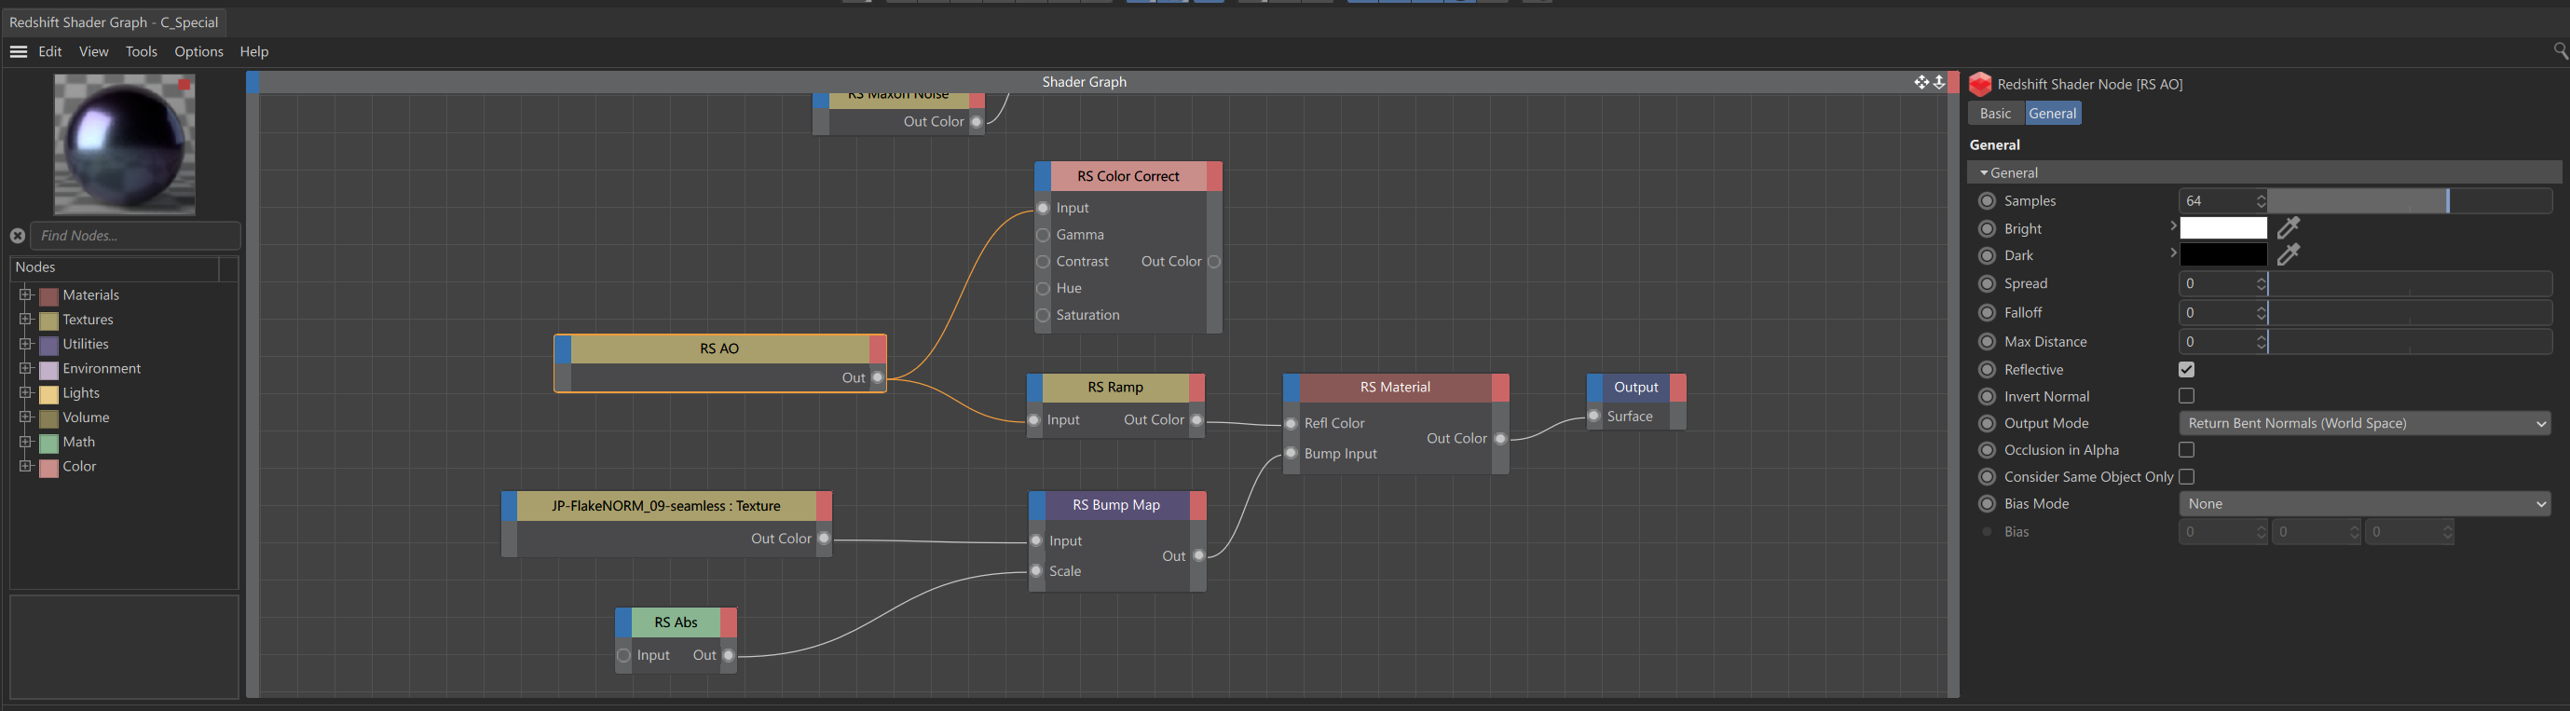Click the RS Material Refl Color port

(1291, 423)
